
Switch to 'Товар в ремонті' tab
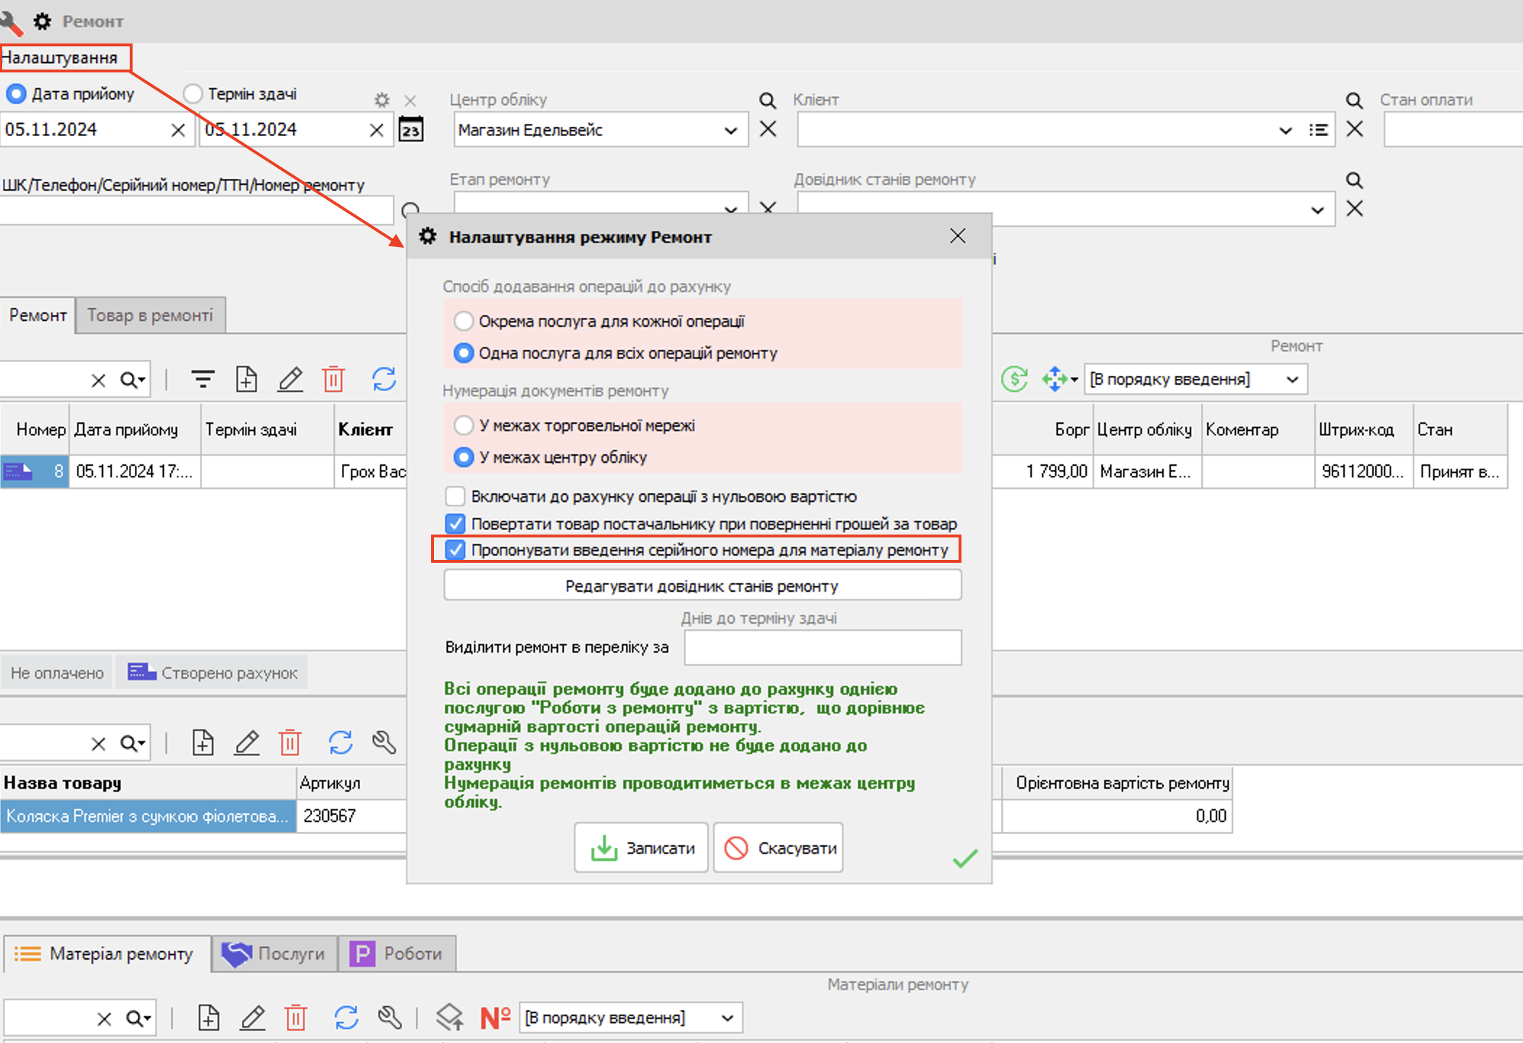150,315
